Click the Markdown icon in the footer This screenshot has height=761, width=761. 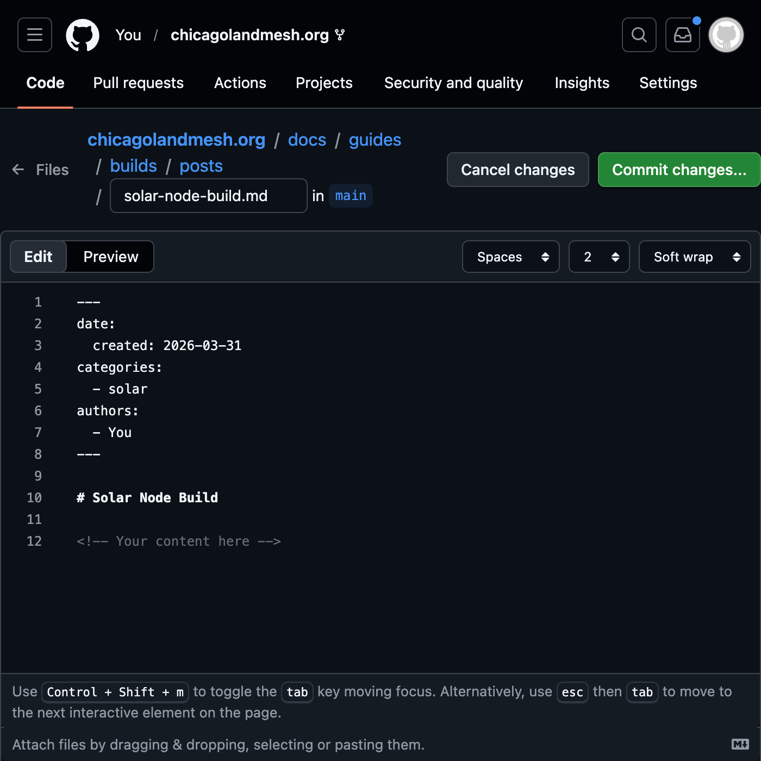tap(740, 744)
